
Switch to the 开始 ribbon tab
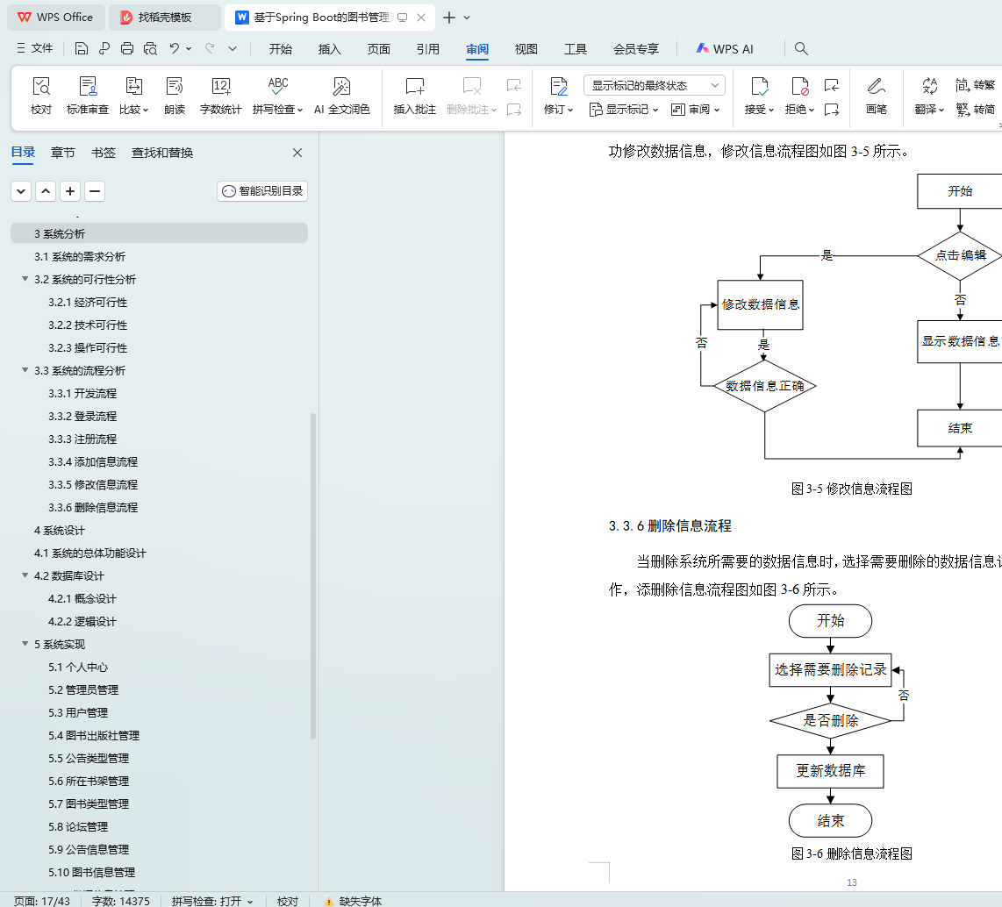281,49
